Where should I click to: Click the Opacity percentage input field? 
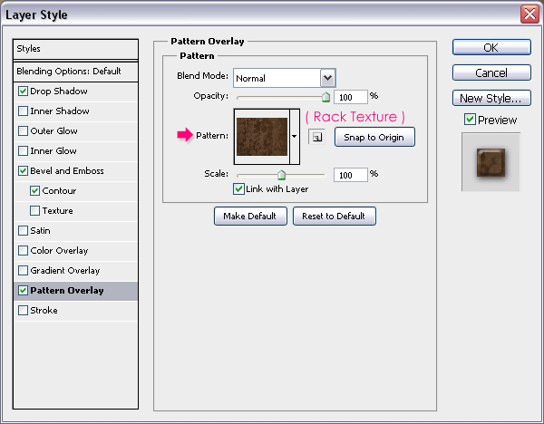[x=350, y=97]
